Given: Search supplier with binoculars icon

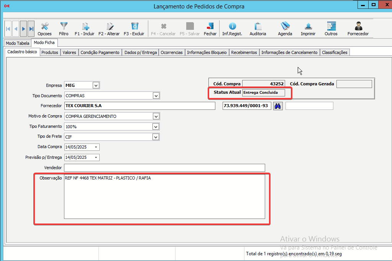Looking at the screenshot, I should (278, 106).
